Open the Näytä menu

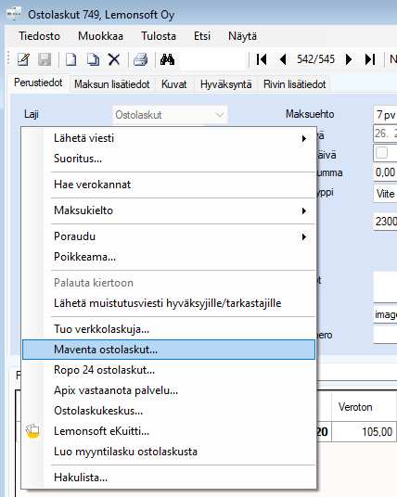click(243, 36)
